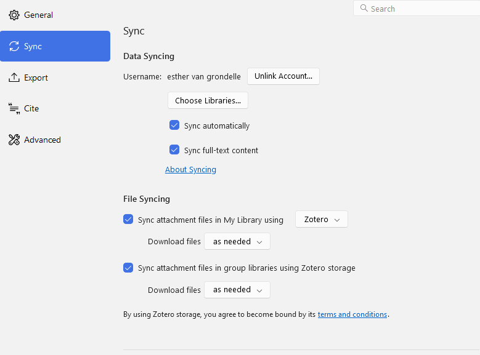Switch to General preferences pane
Viewport: 480px width, 355px height.
click(55, 15)
